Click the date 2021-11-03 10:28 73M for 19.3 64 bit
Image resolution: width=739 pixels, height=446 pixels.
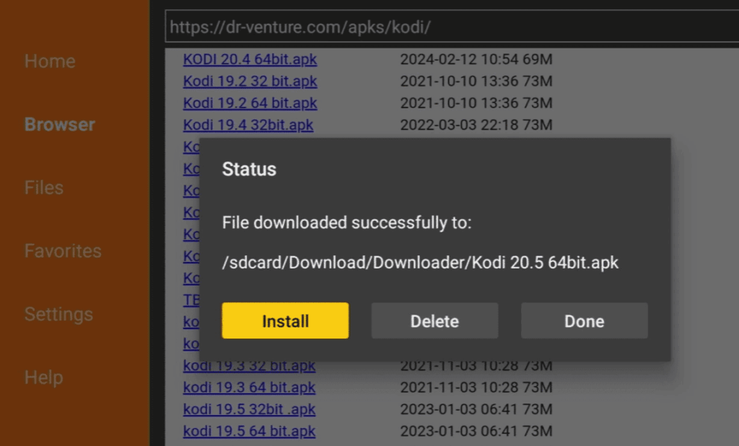coord(476,388)
